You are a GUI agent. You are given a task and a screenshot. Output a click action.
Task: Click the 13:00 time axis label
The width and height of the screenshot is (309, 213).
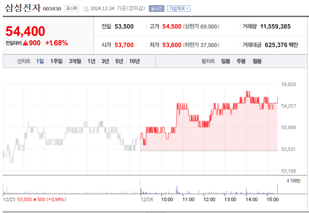[x=230, y=199]
